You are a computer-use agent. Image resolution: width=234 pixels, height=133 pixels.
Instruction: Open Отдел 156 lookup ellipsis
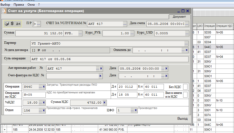click(x=40, y=110)
